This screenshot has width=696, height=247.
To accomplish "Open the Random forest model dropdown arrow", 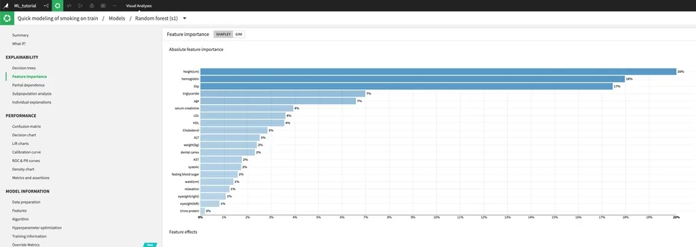I will click(x=185, y=18).
